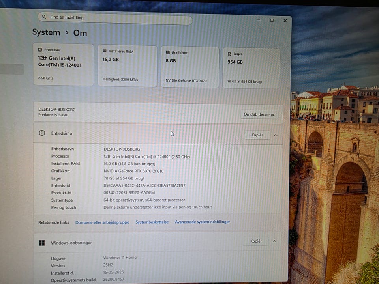Click the Processor card chip icon
This screenshot has width=379, height=284.
[40, 50]
